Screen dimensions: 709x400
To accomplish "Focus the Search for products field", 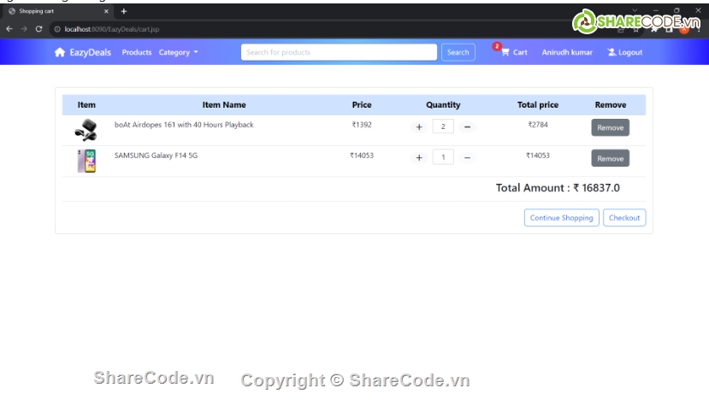I will (339, 52).
